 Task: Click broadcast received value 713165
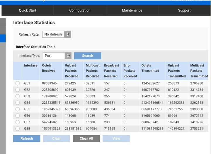tap(110, 129)
